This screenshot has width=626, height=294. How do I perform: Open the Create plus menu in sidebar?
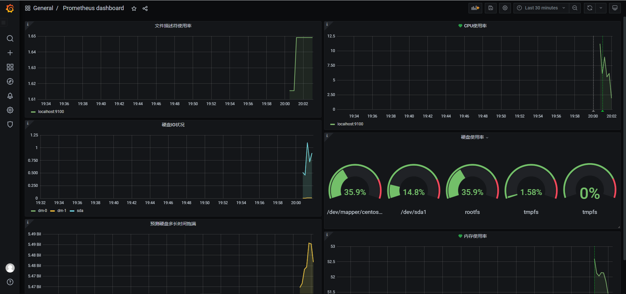[10, 53]
